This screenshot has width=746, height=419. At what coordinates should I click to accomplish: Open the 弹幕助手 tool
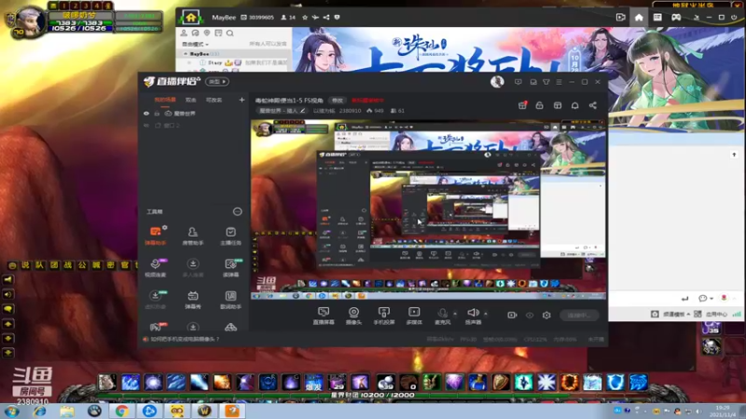[155, 236]
